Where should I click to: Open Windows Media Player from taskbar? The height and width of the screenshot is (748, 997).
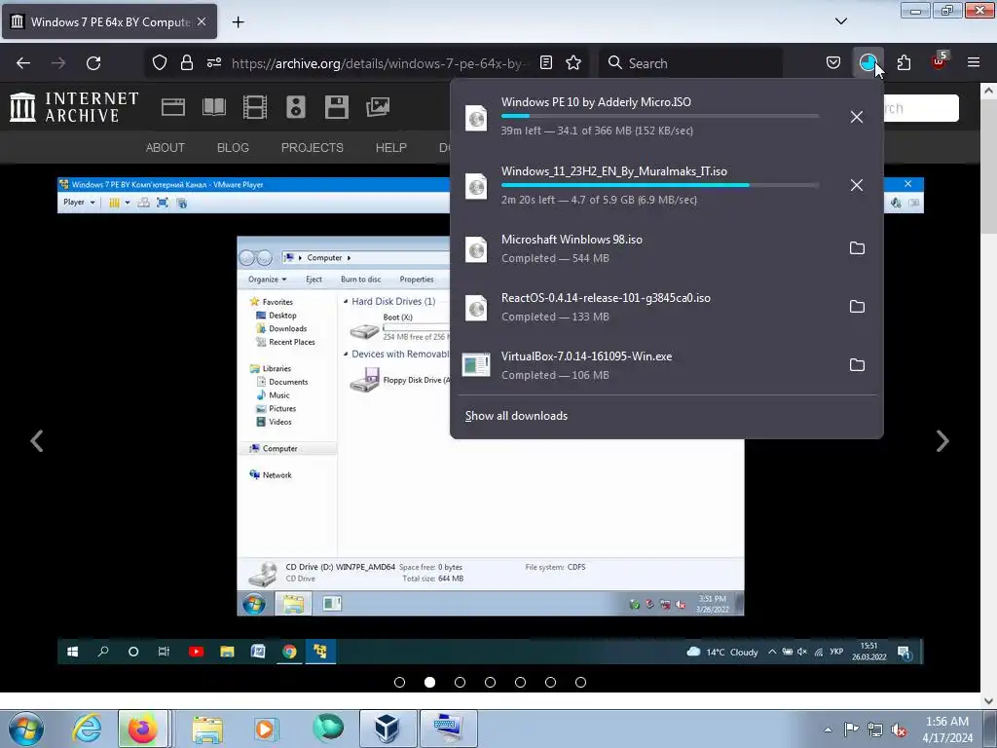[x=266, y=729]
